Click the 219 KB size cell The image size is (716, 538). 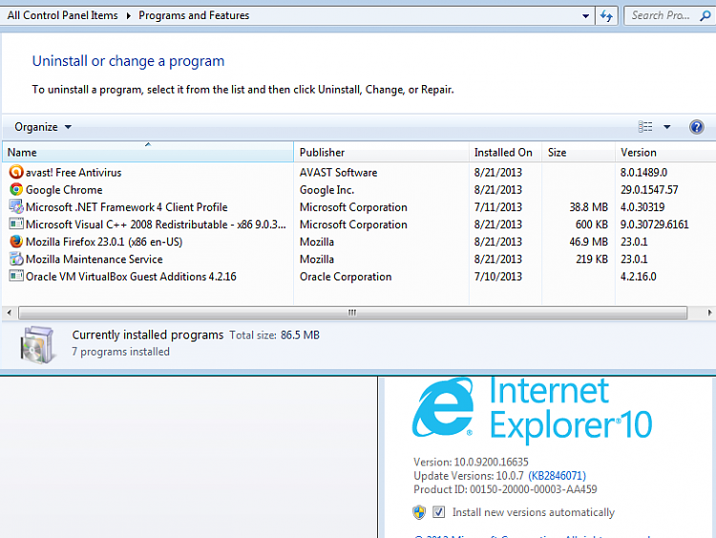click(x=592, y=259)
